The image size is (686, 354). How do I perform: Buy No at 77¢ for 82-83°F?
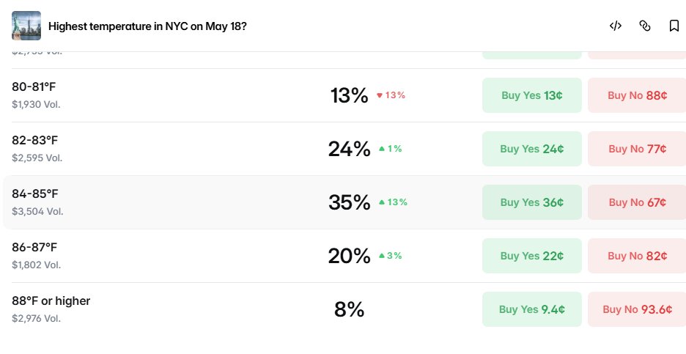[x=637, y=149]
